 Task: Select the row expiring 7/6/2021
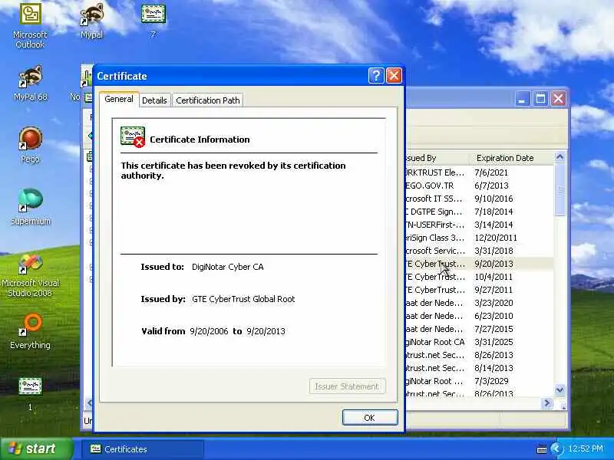[x=479, y=172]
